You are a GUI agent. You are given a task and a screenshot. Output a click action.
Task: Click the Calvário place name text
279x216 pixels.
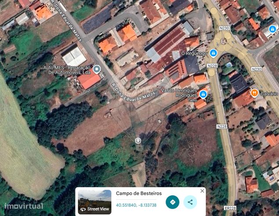tap(269, 94)
